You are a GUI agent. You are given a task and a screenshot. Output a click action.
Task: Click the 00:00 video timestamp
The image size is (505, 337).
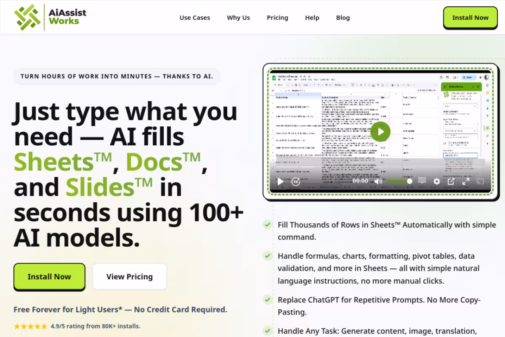point(360,181)
